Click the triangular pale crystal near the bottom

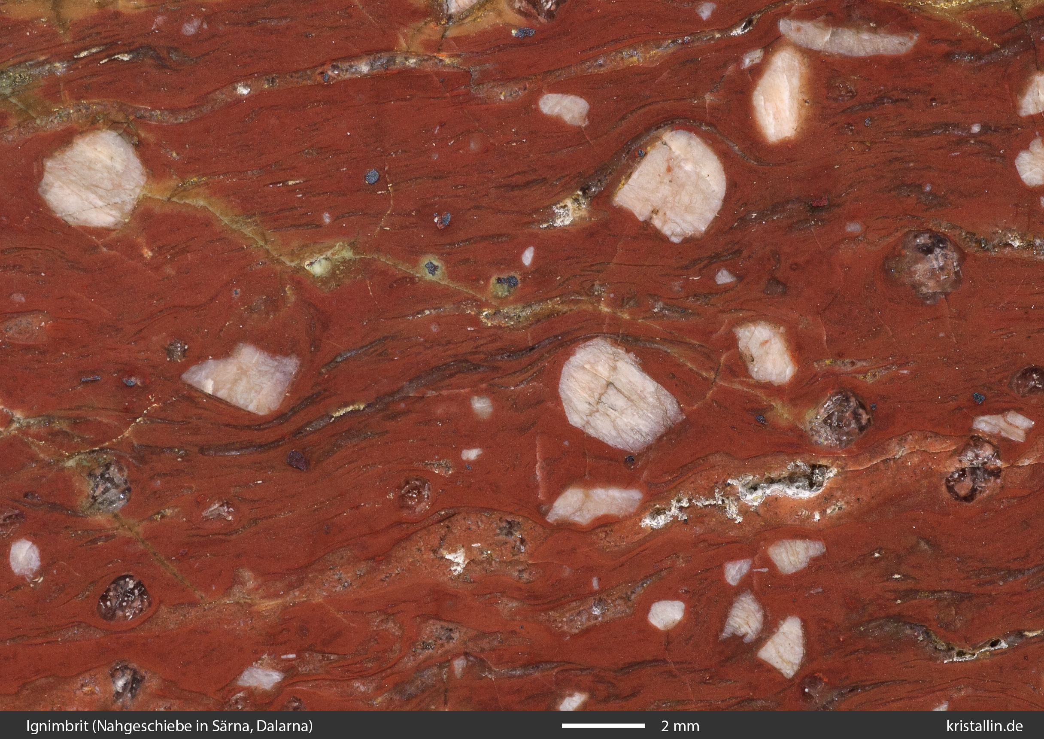[783, 647]
